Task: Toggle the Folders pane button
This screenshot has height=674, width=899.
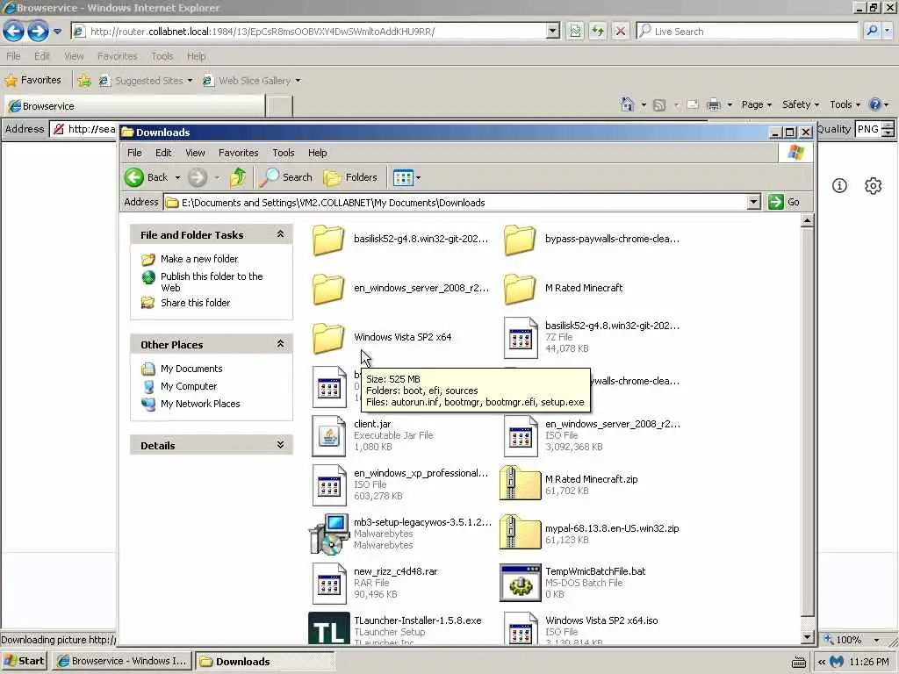Action: click(x=350, y=177)
